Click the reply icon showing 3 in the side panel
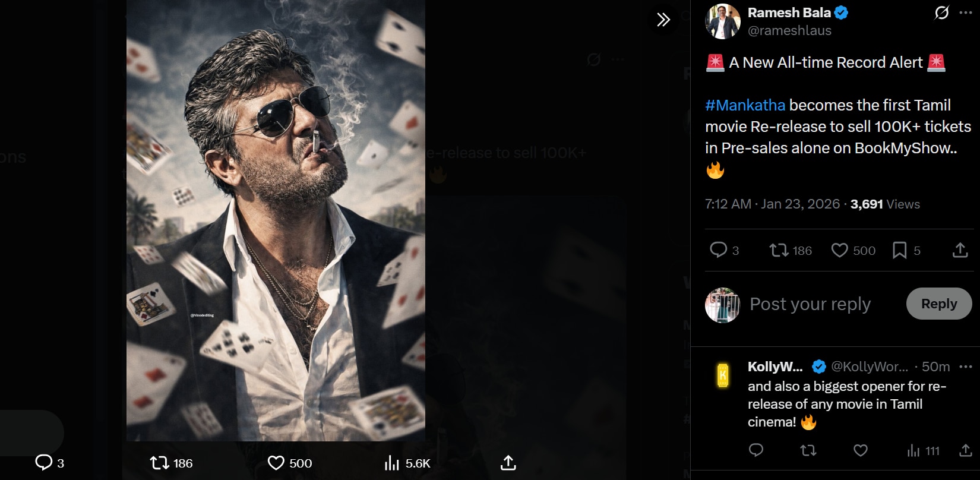The image size is (980, 480). pyautogui.click(x=719, y=250)
